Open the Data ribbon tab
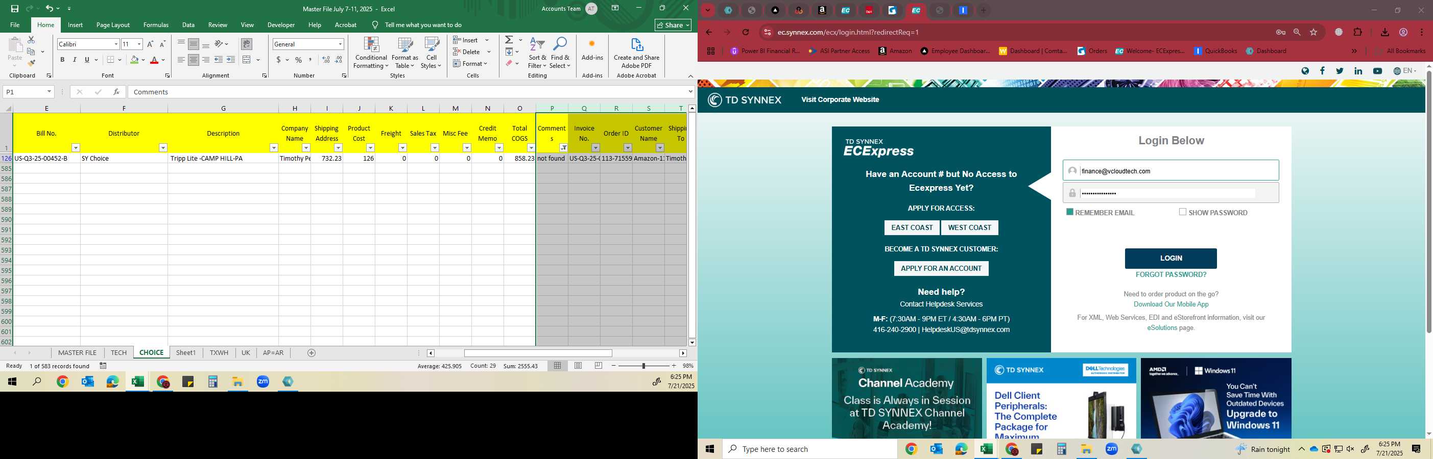1433x459 pixels. tap(188, 25)
